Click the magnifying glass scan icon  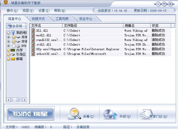click(74, 114)
